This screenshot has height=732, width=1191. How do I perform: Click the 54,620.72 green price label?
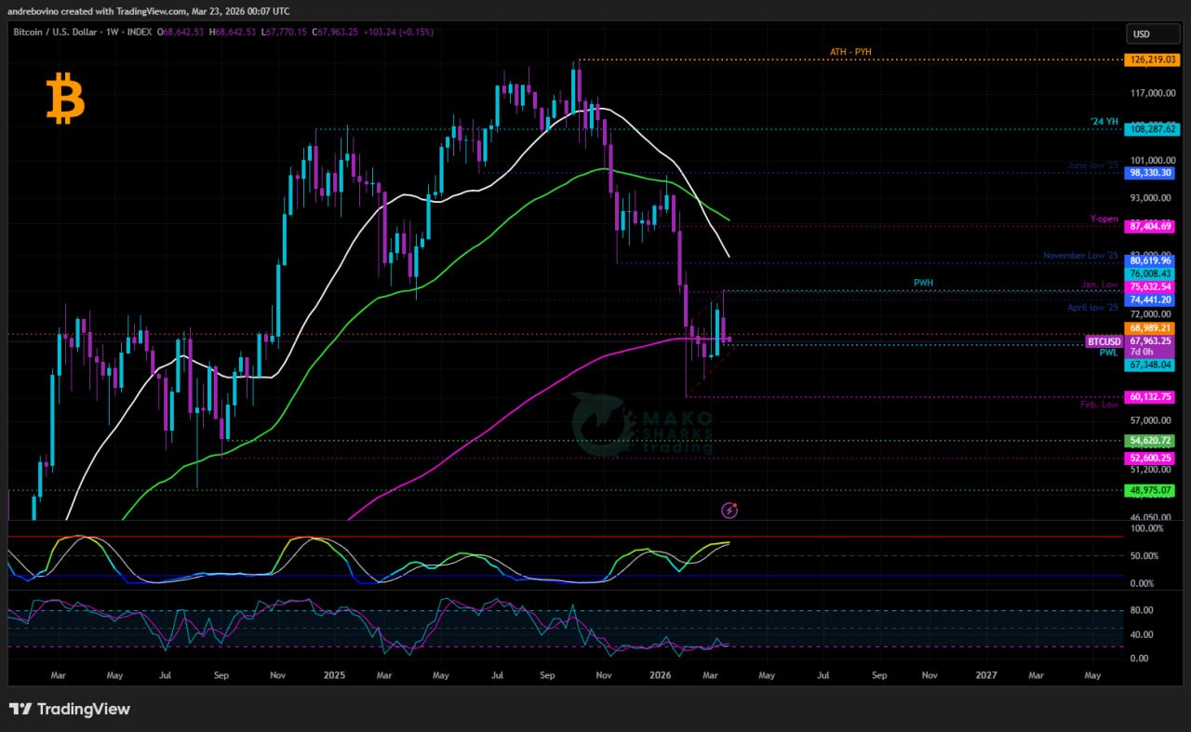pos(1151,440)
